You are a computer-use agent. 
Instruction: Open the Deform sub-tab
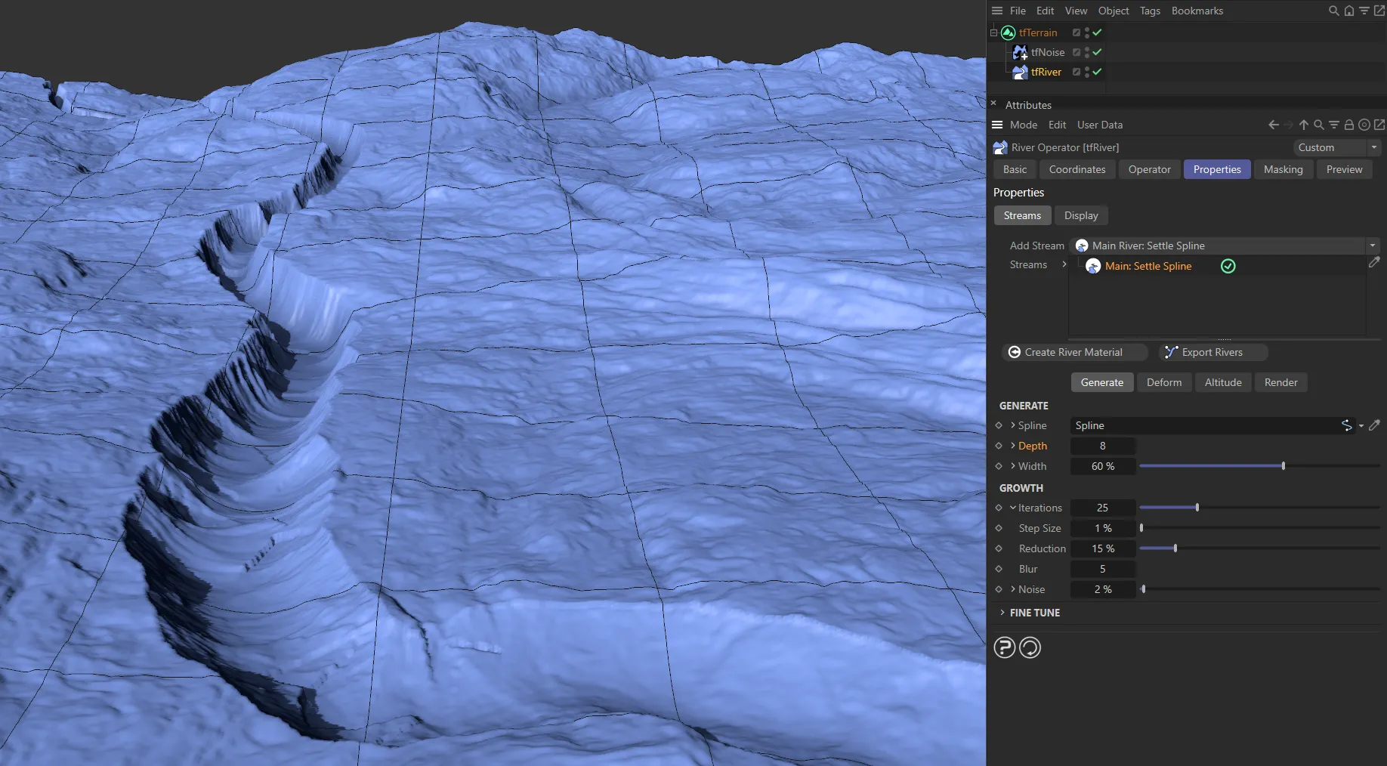coord(1163,383)
